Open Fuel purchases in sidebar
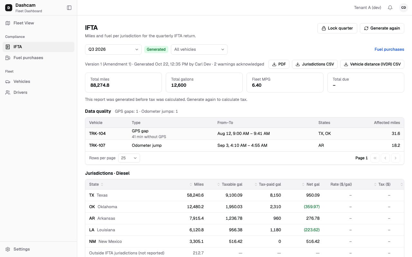The height and width of the screenshot is (257, 412). coord(38,58)
